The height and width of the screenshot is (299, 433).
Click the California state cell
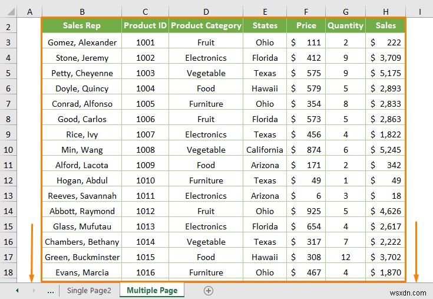click(x=265, y=150)
